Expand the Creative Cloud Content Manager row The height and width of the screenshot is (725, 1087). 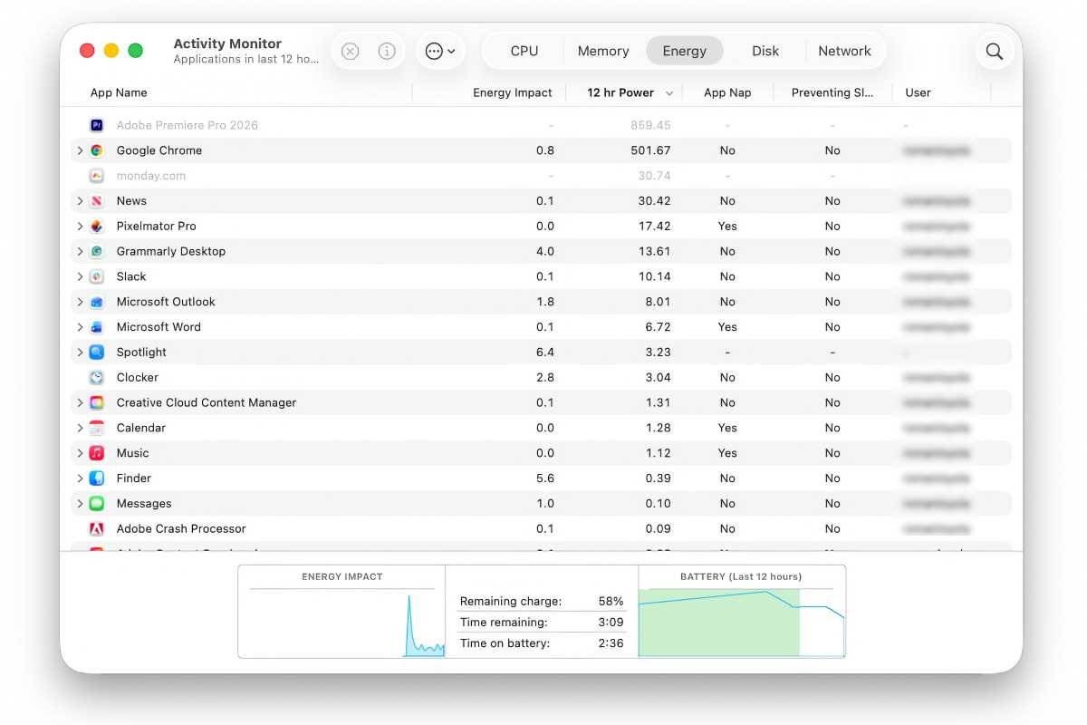click(x=80, y=402)
